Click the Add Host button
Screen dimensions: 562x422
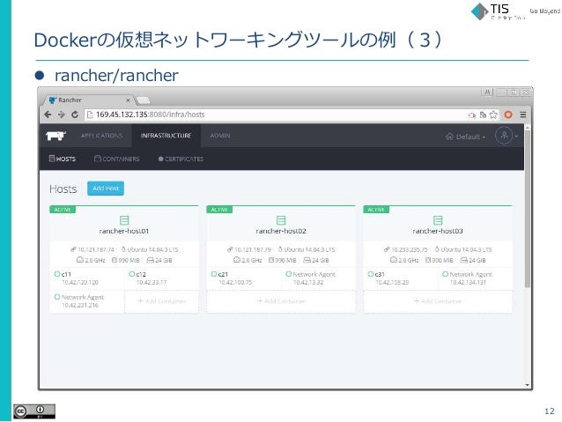[x=106, y=189]
